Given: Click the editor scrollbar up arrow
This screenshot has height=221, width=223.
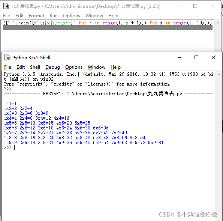Looking at the screenshot, I should pos(218,23).
